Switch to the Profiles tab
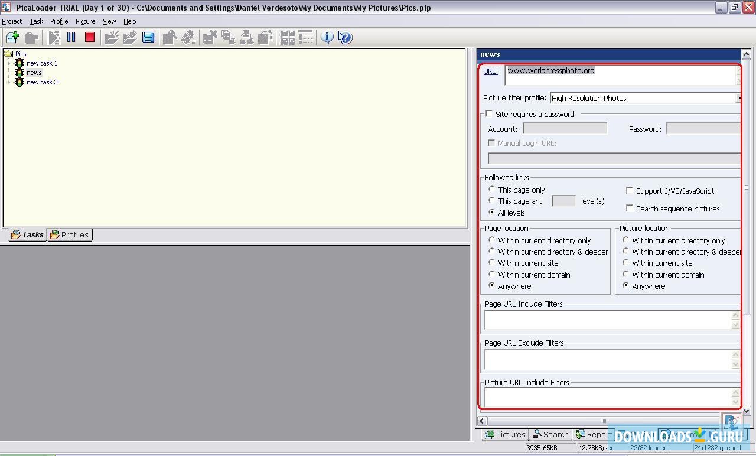Image resolution: width=756 pixels, height=456 pixels. [x=70, y=234]
